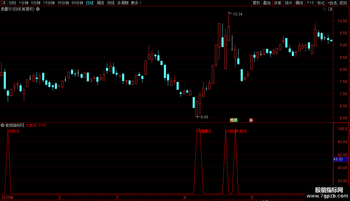Screen dimensions: 350x201
Task: Select the 30分钟 period
Action: pyautogui.click(x=63, y=3)
